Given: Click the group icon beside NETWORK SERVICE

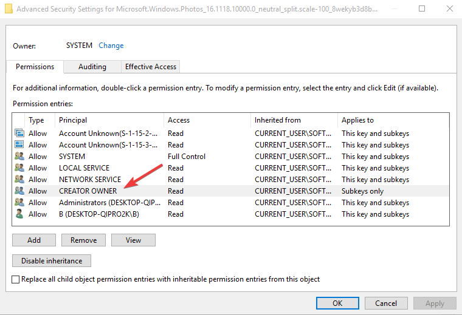Looking at the screenshot, I should pos(19,179).
